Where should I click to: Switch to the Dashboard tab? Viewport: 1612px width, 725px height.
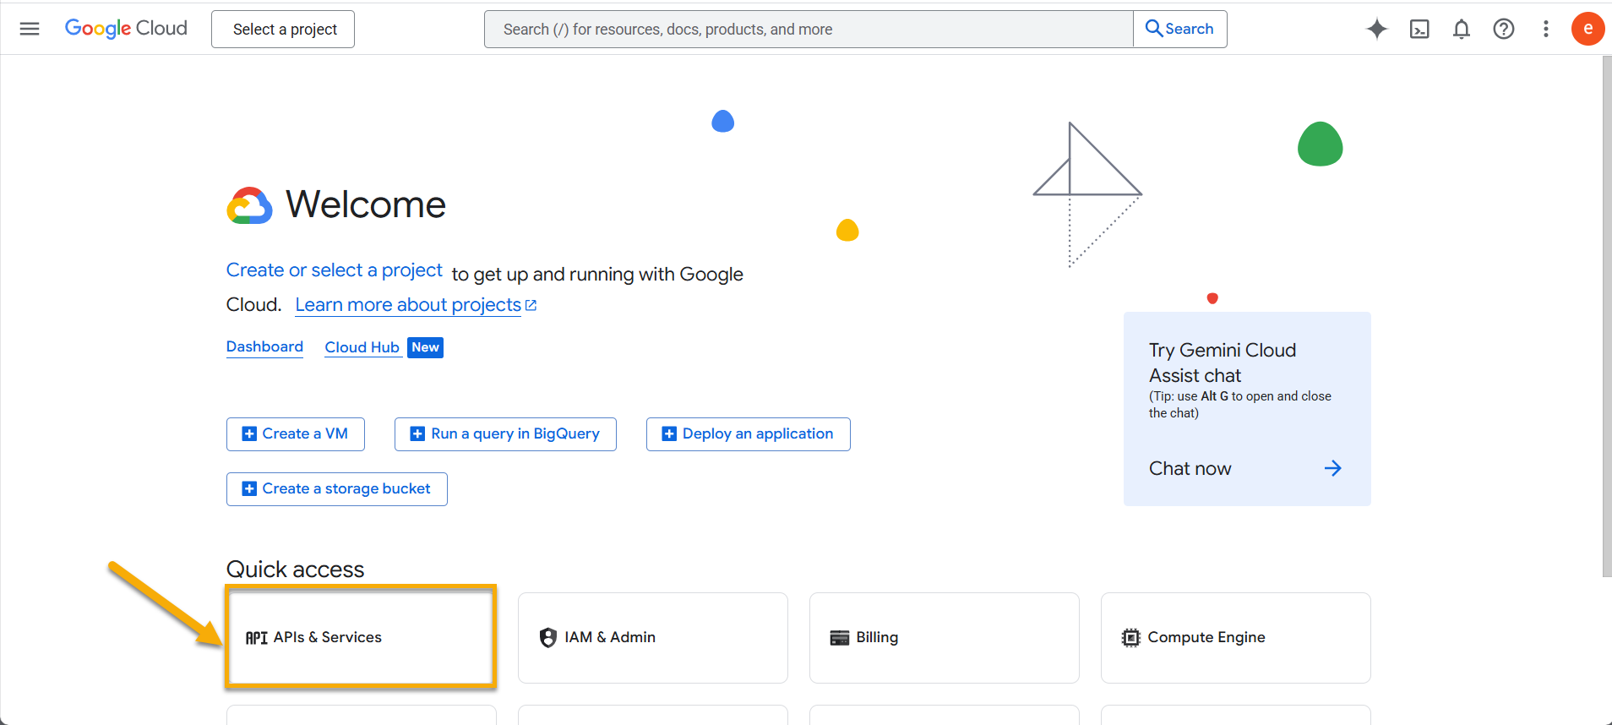coord(264,347)
